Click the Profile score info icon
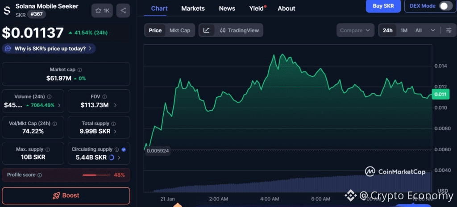The image size is (457, 207). pyautogui.click(x=40, y=175)
